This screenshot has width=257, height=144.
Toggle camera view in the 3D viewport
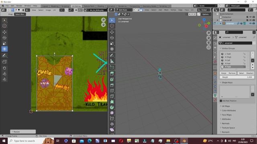208,43
